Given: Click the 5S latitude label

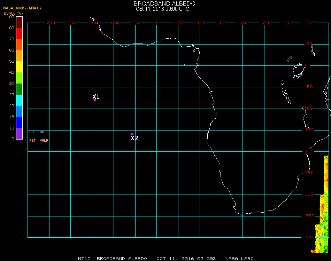Looking at the screenshot, I should tap(310, 87).
